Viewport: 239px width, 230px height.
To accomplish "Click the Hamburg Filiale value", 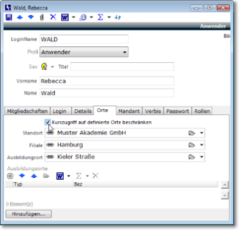I will click(x=70, y=145).
